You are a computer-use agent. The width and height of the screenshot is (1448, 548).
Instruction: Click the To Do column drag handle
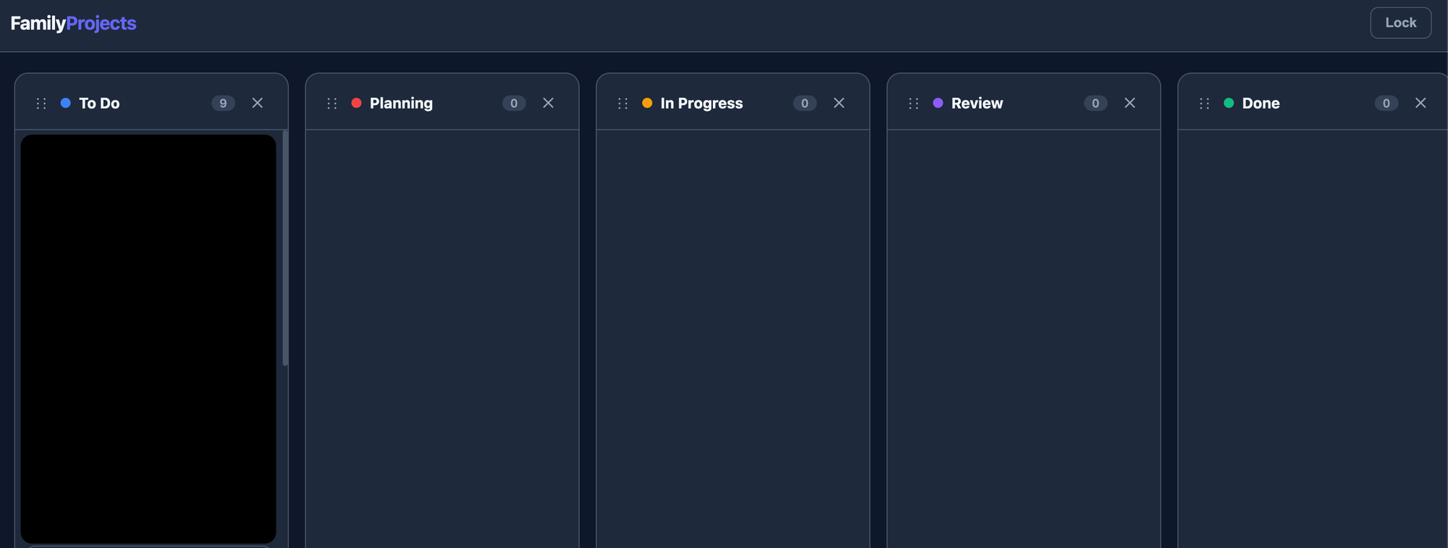point(41,104)
